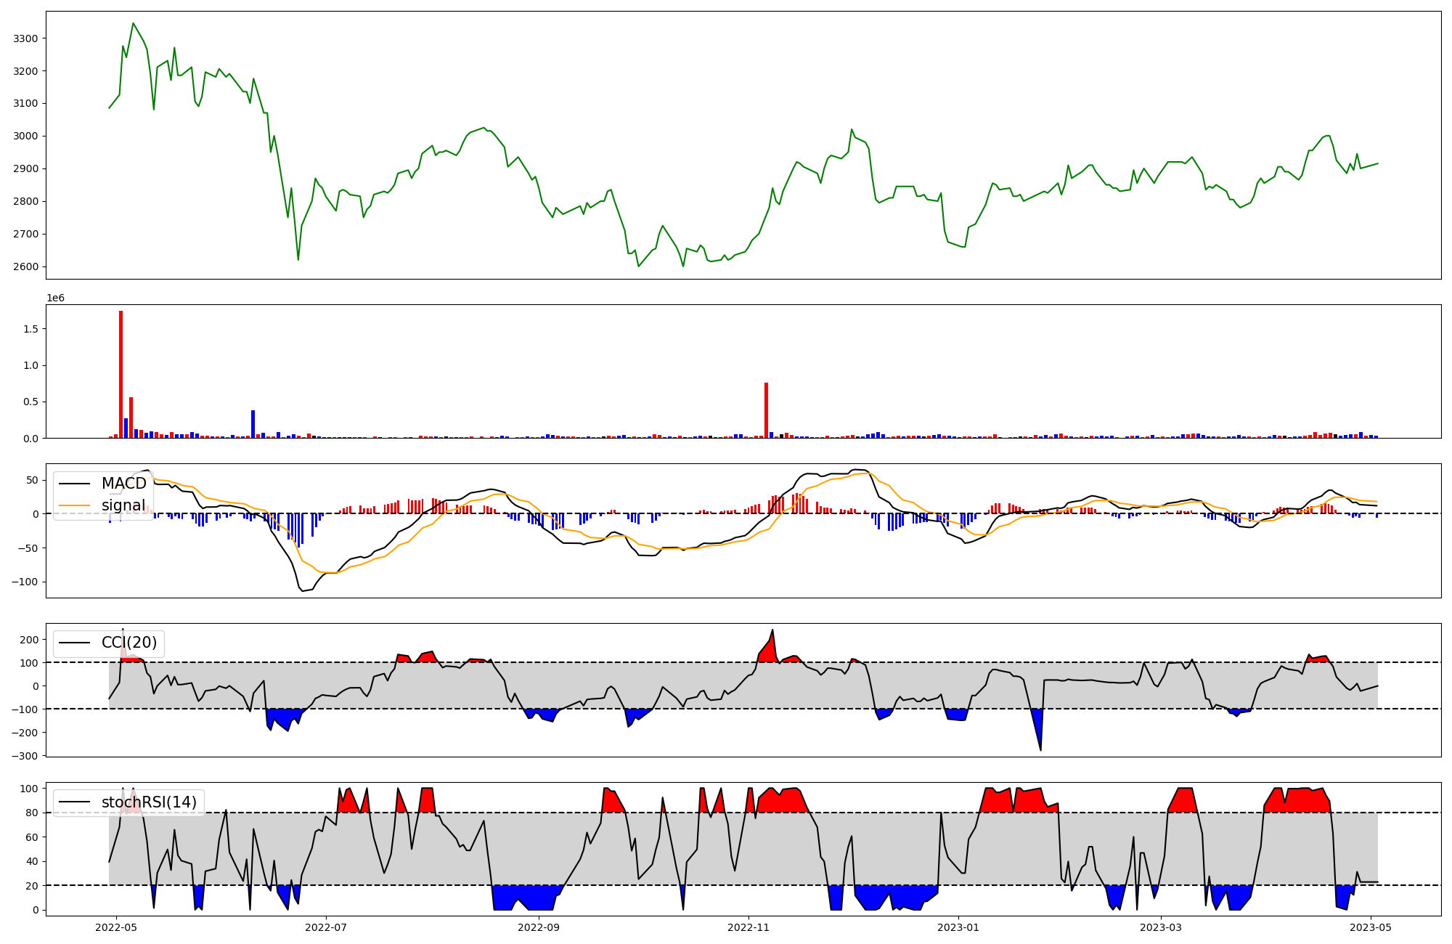1452x944 pixels.
Task: Click the 80 stochRSI axis tick label
Action: (x=31, y=813)
